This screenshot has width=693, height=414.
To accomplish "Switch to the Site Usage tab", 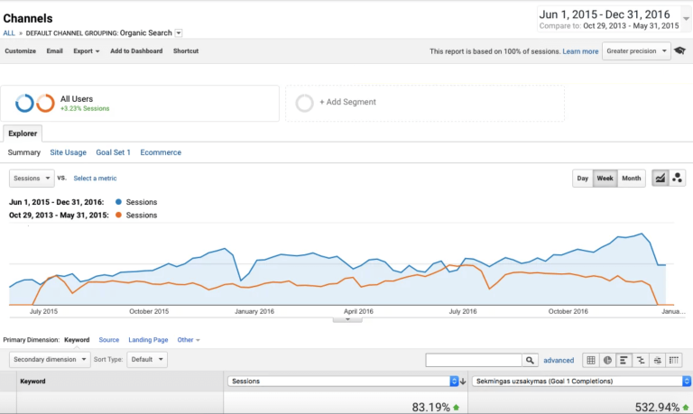I will (69, 152).
